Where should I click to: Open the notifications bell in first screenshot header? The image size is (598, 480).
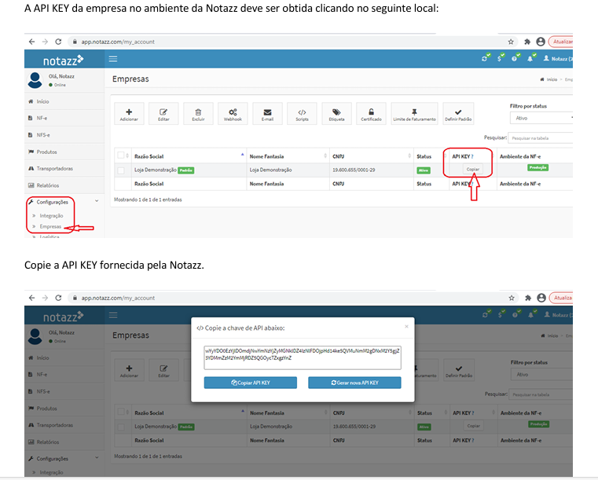click(530, 58)
